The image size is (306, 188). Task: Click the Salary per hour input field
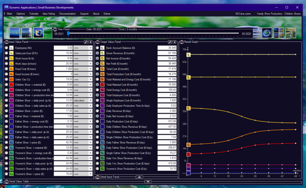coord(63,53)
